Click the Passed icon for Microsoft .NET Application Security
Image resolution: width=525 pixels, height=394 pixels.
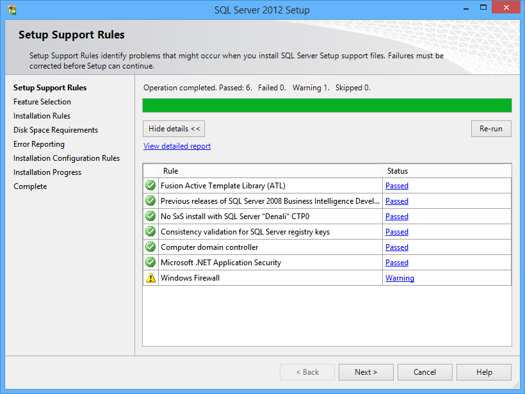tap(150, 262)
